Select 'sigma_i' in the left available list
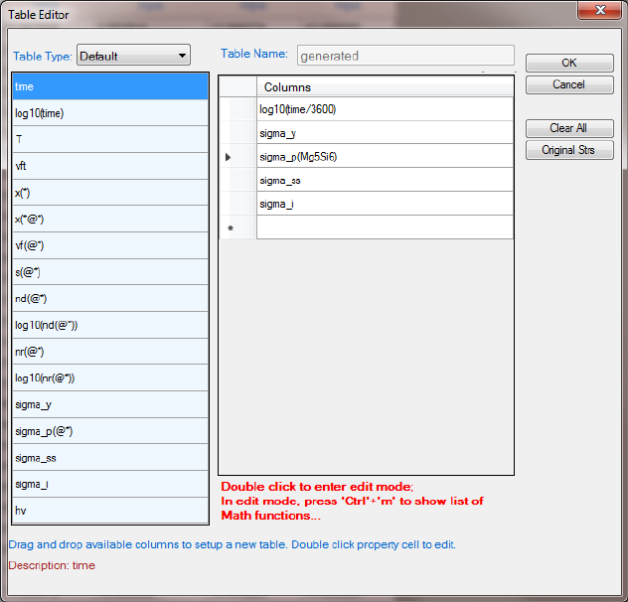This screenshot has height=602, width=628. [110, 484]
